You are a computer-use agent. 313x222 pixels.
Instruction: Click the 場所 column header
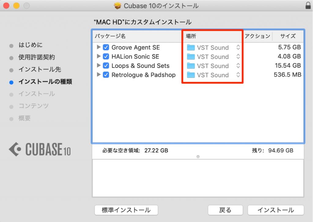pyautogui.click(x=190, y=36)
